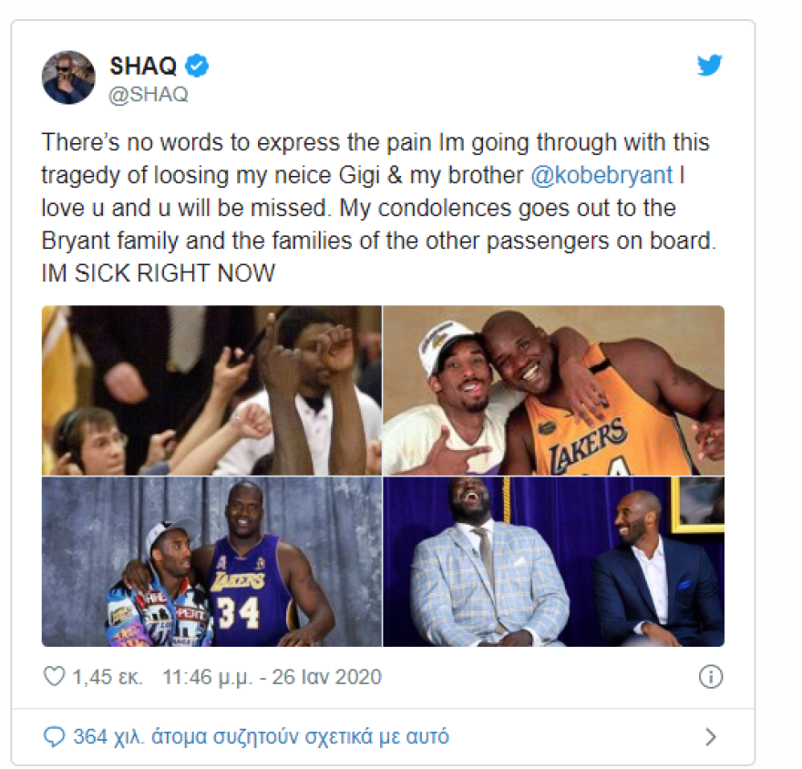
Task: Expand the conversation with the right chevron
Action: point(711,736)
